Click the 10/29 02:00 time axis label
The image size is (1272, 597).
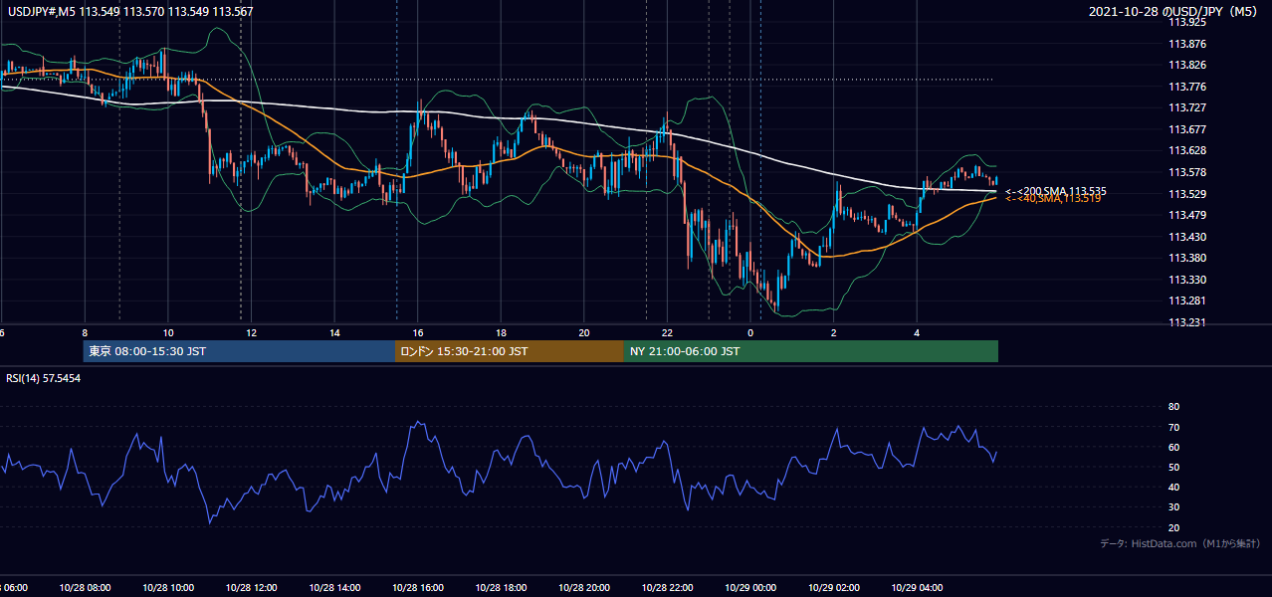(834, 588)
